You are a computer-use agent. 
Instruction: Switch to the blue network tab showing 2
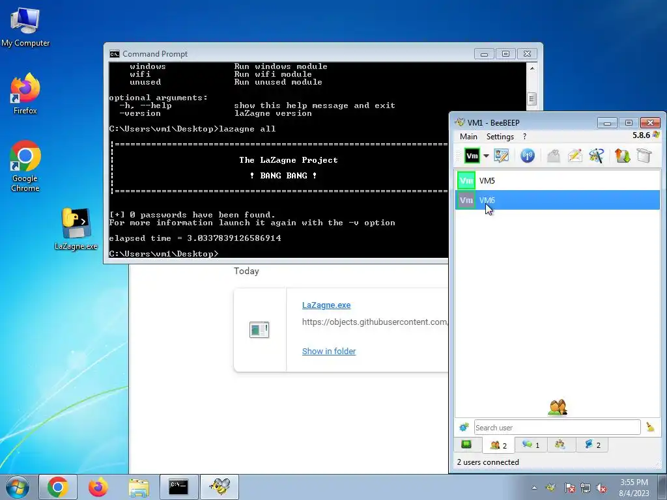(x=593, y=444)
